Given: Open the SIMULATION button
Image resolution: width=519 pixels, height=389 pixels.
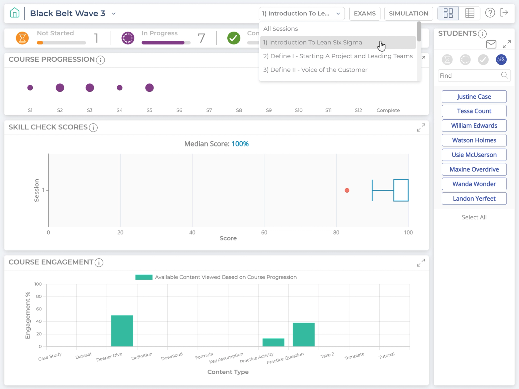Looking at the screenshot, I should click(x=408, y=14).
